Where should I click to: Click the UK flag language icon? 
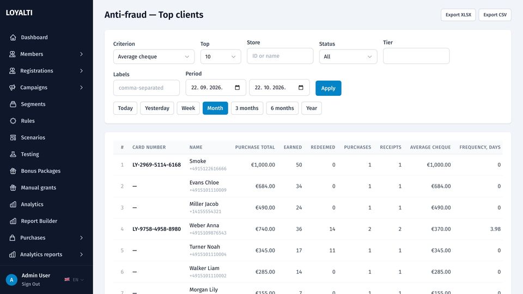(x=67, y=279)
